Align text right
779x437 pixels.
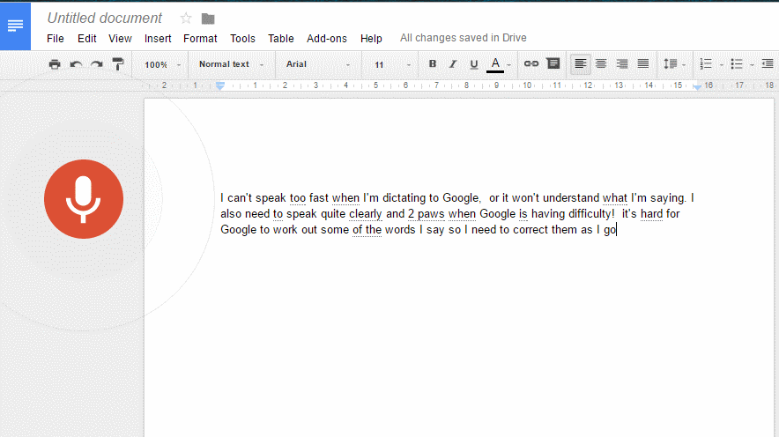(622, 63)
